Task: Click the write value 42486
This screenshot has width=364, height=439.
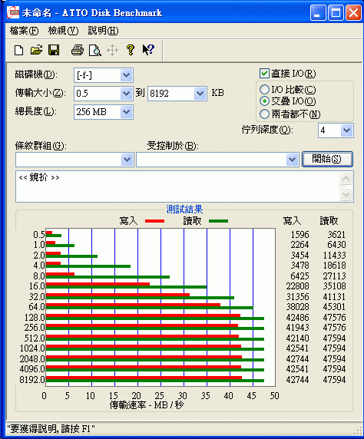Action: pyautogui.click(x=298, y=317)
